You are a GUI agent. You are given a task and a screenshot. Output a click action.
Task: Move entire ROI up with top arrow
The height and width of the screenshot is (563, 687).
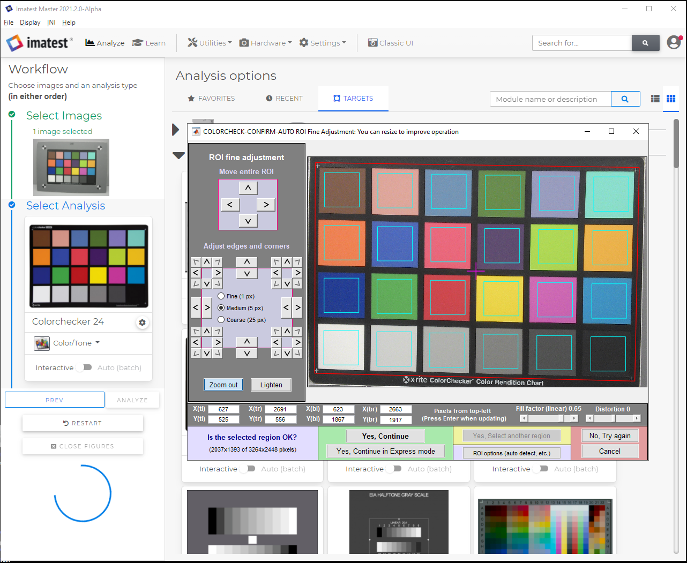click(x=248, y=187)
